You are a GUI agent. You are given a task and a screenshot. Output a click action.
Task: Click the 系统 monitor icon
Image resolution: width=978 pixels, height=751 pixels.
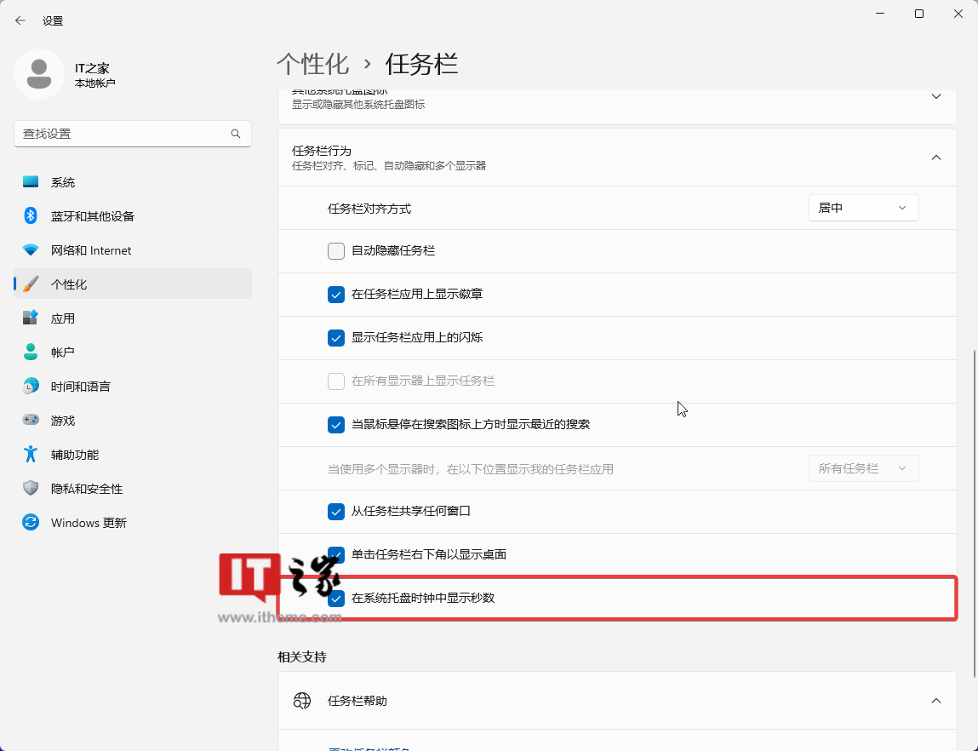[x=31, y=181]
